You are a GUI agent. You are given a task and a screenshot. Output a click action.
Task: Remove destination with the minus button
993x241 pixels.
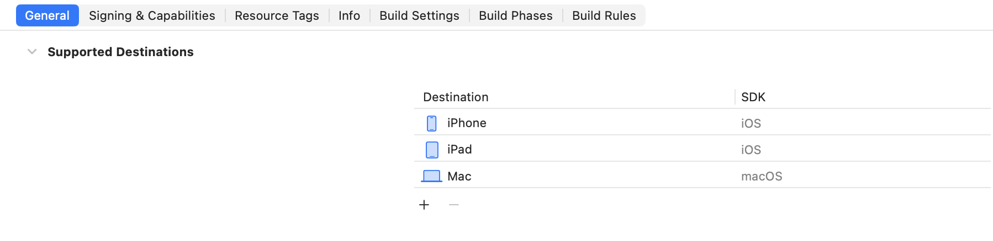(x=454, y=205)
